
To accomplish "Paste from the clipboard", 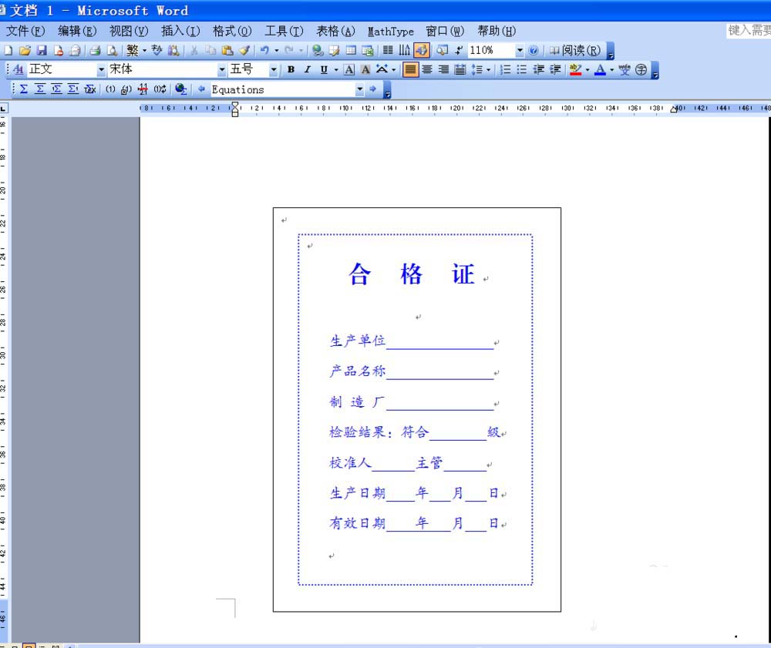I will [227, 51].
